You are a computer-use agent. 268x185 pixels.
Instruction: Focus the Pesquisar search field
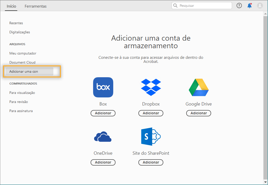[x=202, y=6]
